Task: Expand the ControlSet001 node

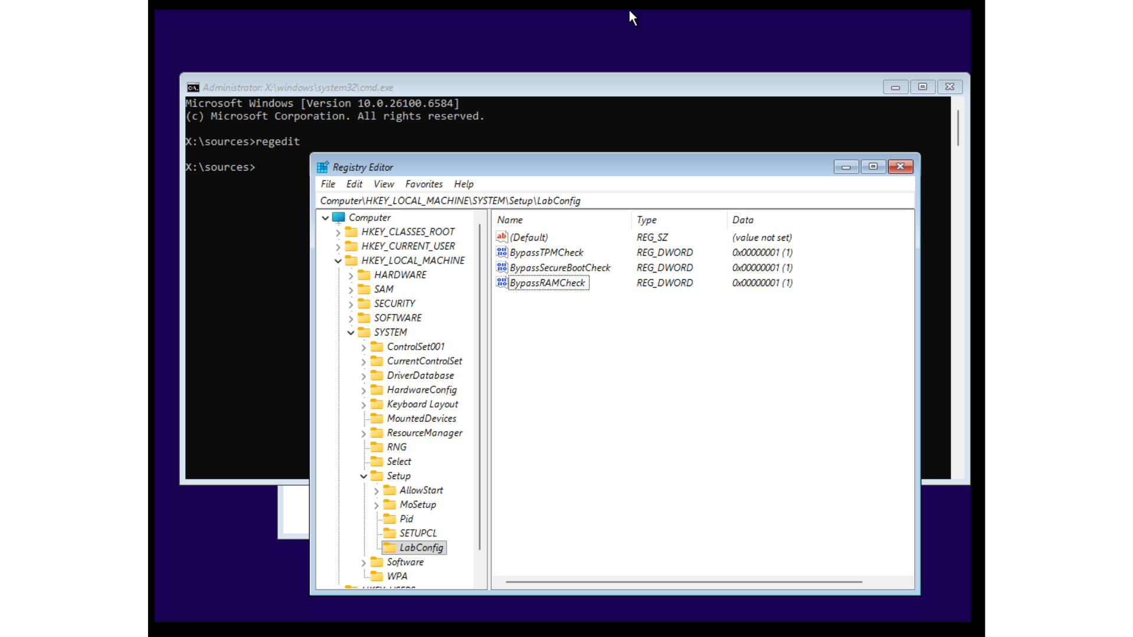Action: click(x=364, y=347)
